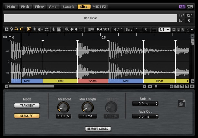Viewport: 198px width, 138px height.
Task: Toggle the L channel display button
Action: (x=178, y=29)
